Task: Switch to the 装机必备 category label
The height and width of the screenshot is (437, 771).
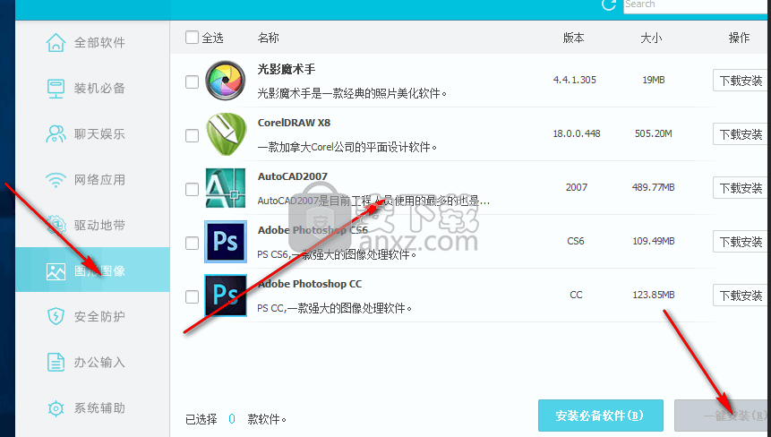Action: (99, 89)
